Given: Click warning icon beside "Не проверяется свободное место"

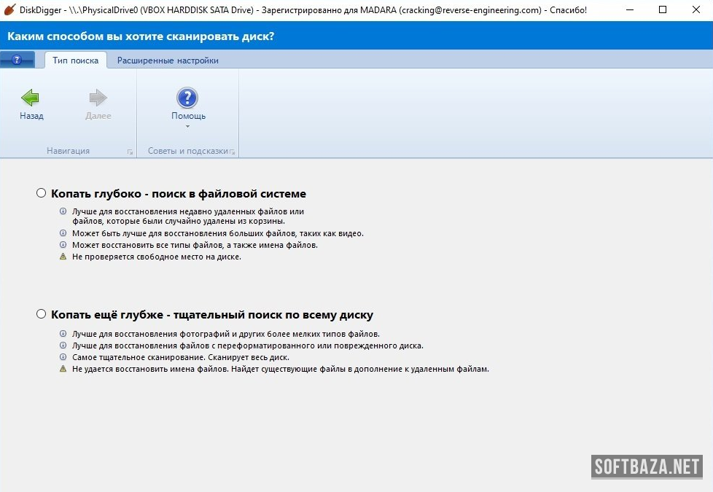Looking at the screenshot, I should (x=63, y=257).
